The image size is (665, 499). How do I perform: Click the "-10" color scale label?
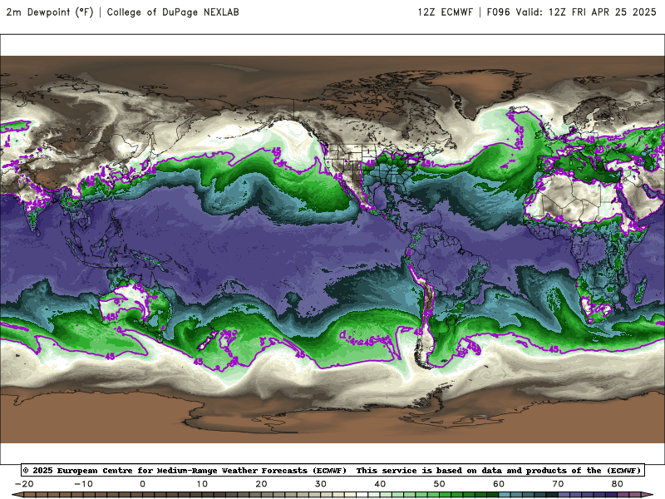(x=83, y=484)
